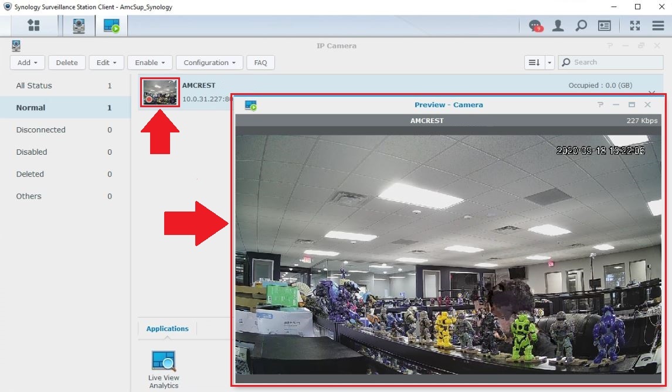The width and height of the screenshot is (672, 392).
Task: Click the live camera preview video
Action: point(448,254)
